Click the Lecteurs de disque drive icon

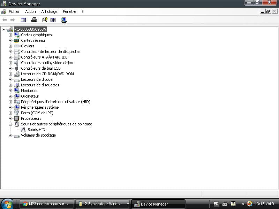point(17,80)
